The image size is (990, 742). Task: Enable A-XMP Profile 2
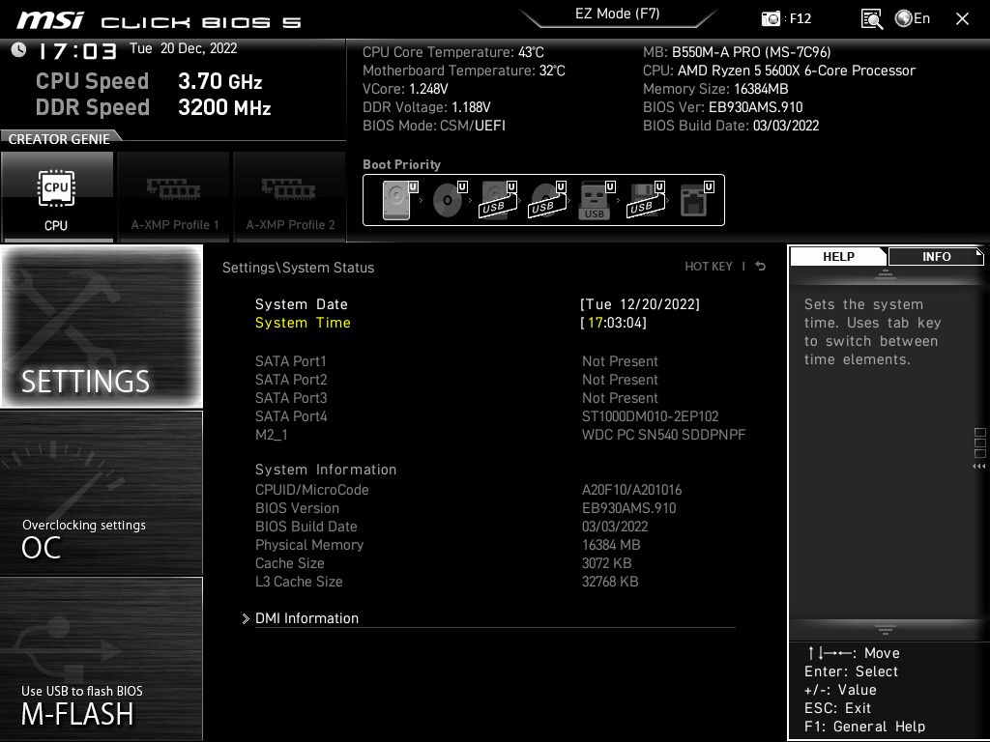pyautogui.click(x=289, y=196)
